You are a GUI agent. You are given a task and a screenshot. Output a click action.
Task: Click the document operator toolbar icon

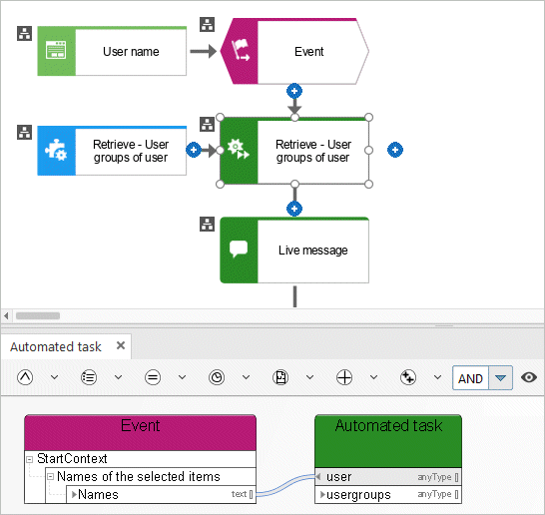tap(280, 377)
